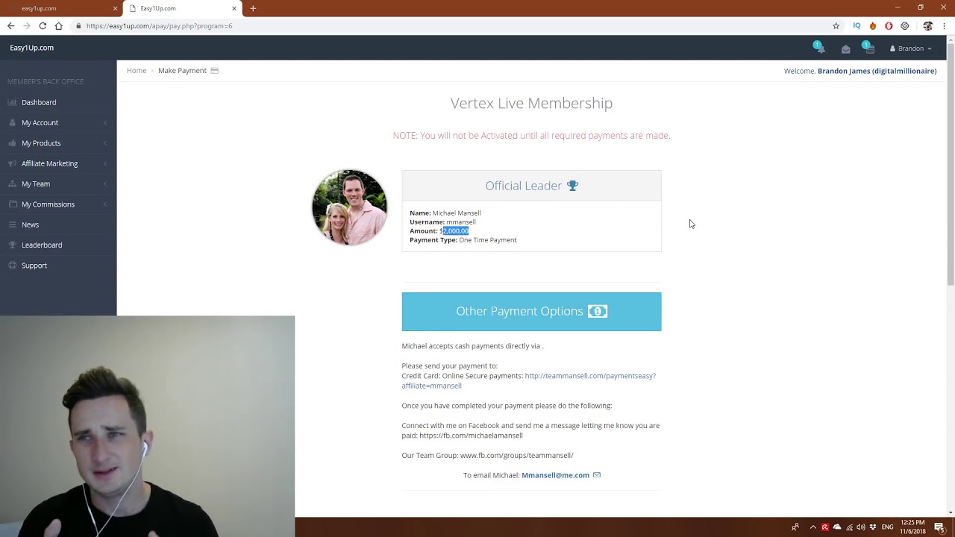Bookmark this page with the star icon

click(836, 26)
